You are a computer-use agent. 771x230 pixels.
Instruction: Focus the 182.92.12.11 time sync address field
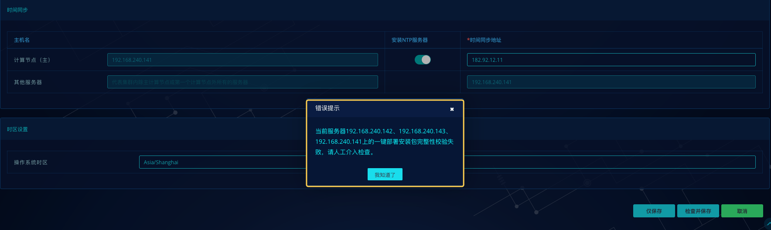click(611, 60)
